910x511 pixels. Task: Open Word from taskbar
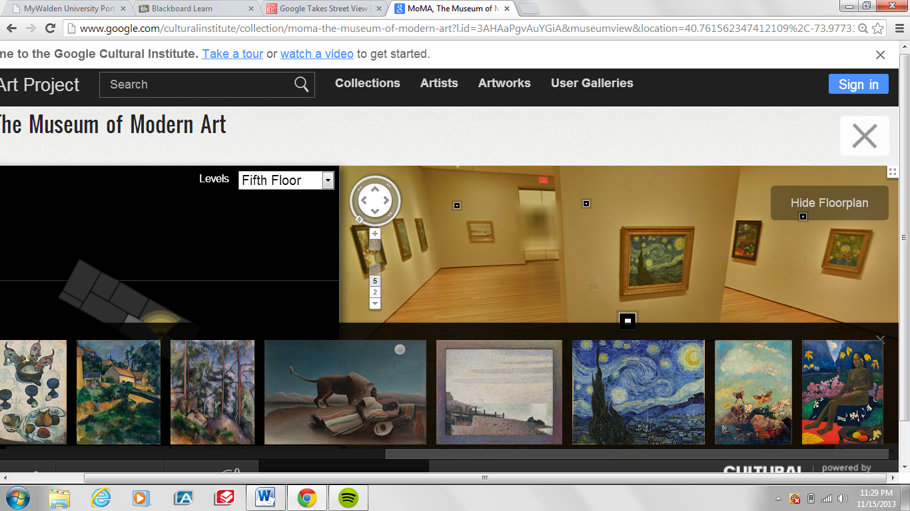[x=265, y=498]
